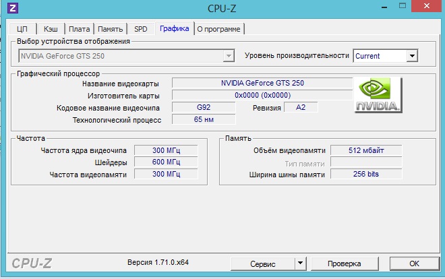Viewport: 445px width, 279px height.
Task: Click the Частота ядра видеочипа label
Action: pyautogui.click(x=84, y=150)
